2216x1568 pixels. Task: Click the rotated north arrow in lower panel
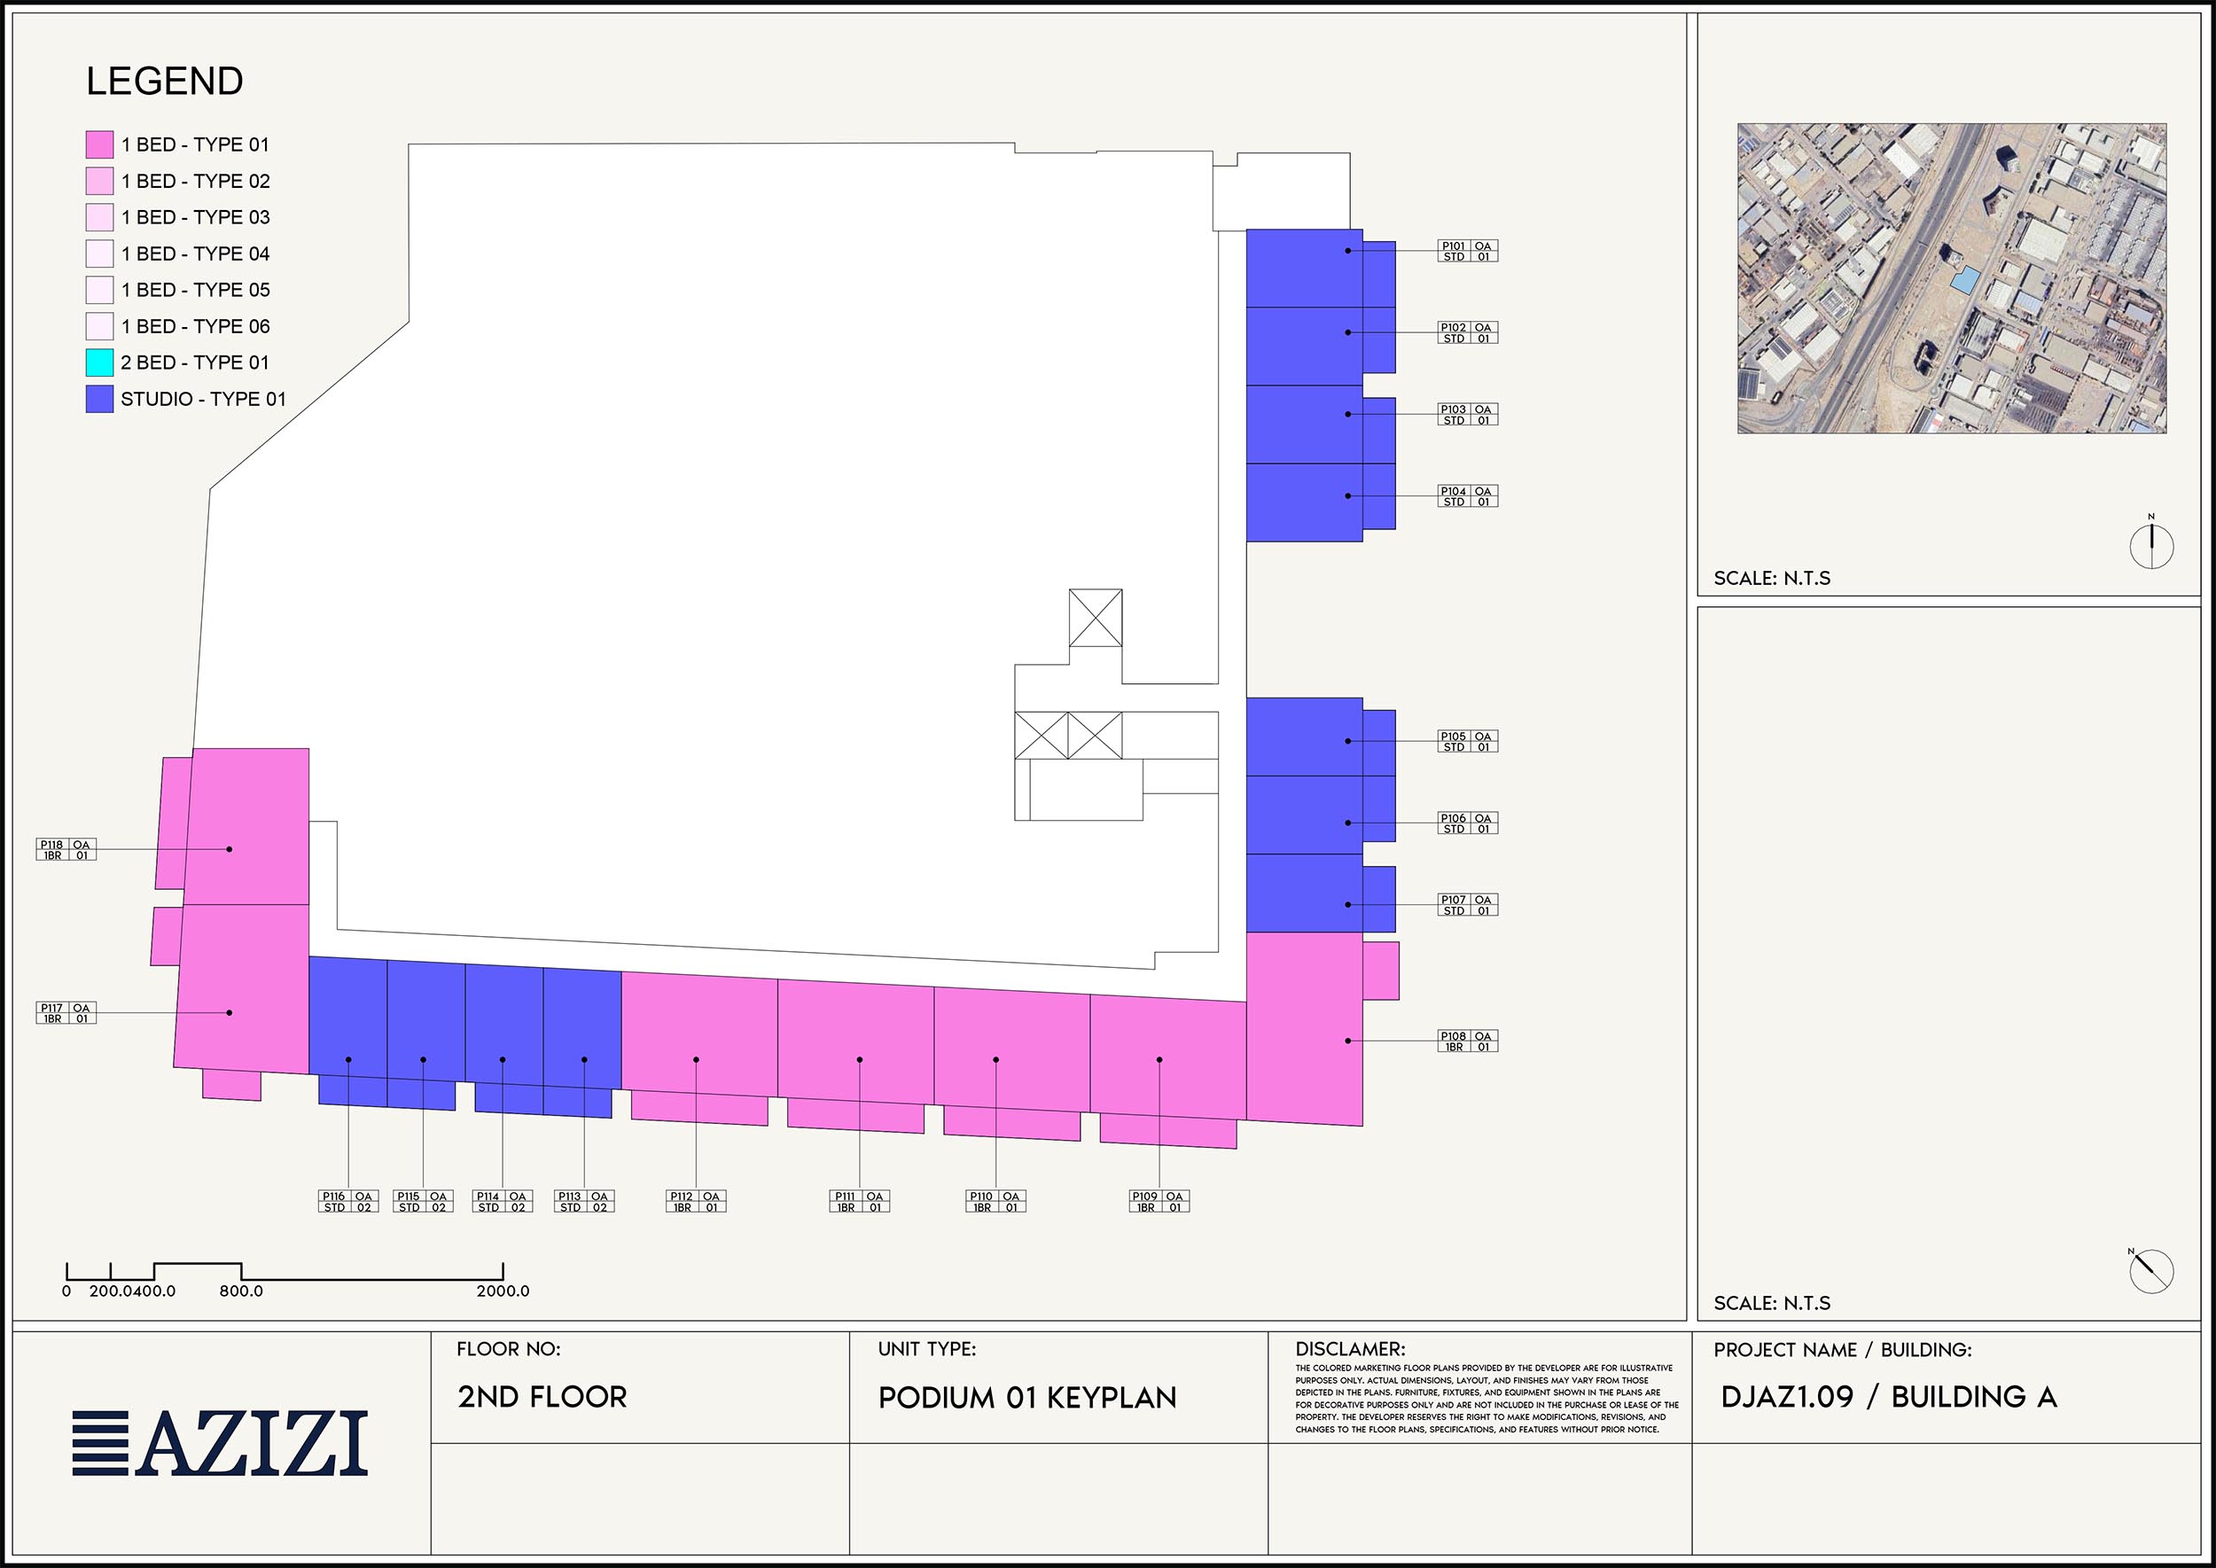click(x=2150, y=1271)
